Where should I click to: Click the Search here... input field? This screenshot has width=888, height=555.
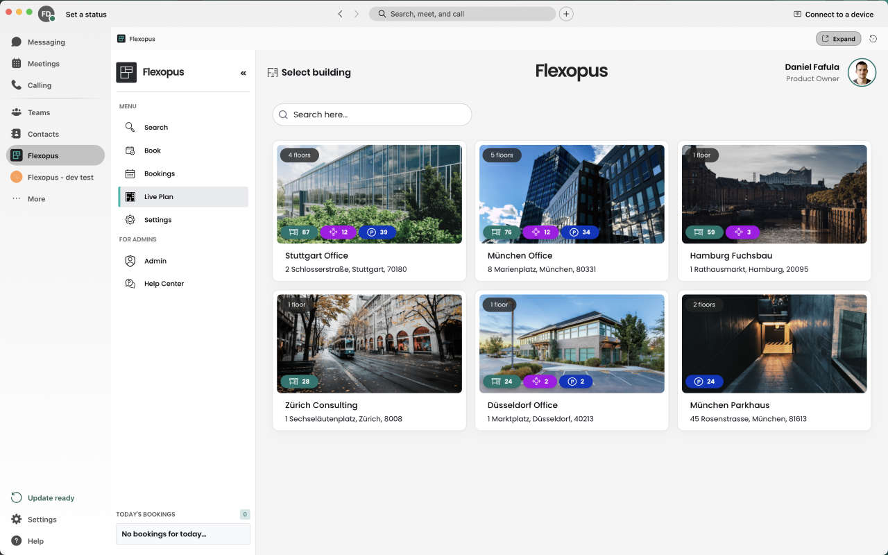pos(372,114)
